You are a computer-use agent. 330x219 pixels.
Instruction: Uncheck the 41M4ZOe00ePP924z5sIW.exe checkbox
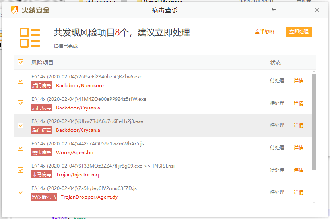[x=21, y=103]
